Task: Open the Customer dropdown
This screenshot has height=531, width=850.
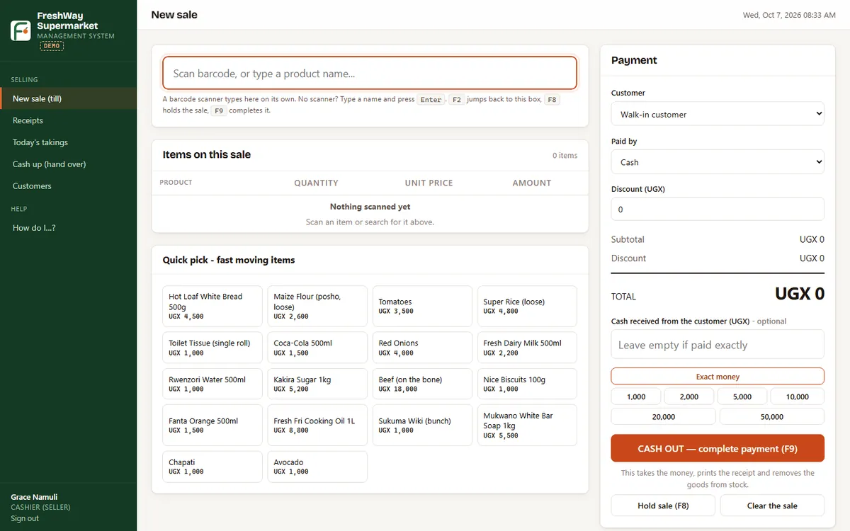Action: click(718, 114)
